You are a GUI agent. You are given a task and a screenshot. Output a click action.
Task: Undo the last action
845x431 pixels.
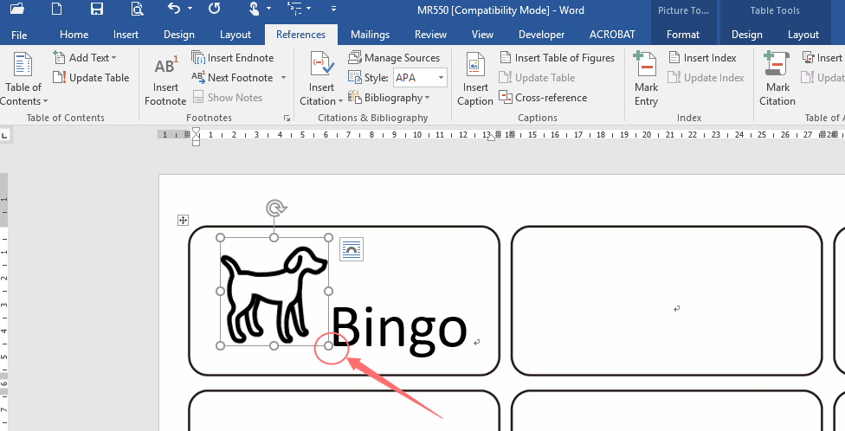coord(173,8)
